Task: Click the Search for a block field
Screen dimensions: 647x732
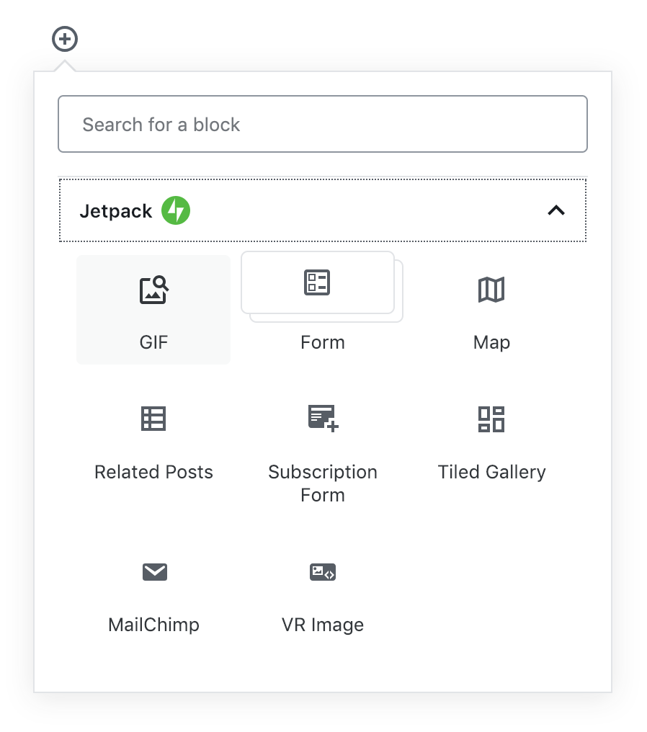Action: [323, 124]
